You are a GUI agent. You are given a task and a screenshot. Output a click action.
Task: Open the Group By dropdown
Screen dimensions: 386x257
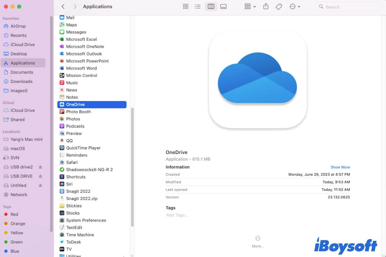click(250, 6)
